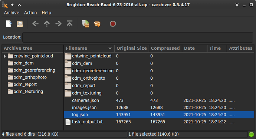Go back with the left arrow icon
Image resolution: width=256 pixels, height=139 pixels.
[x=35, y=24]
